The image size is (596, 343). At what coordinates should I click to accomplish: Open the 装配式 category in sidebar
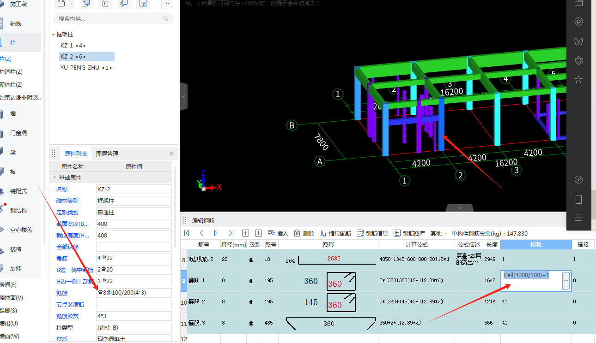coord(18,191)
